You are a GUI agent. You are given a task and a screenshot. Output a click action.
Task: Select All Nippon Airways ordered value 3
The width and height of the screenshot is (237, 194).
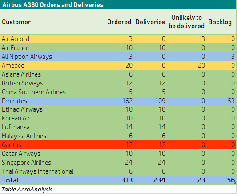click(x=131, y=57)
